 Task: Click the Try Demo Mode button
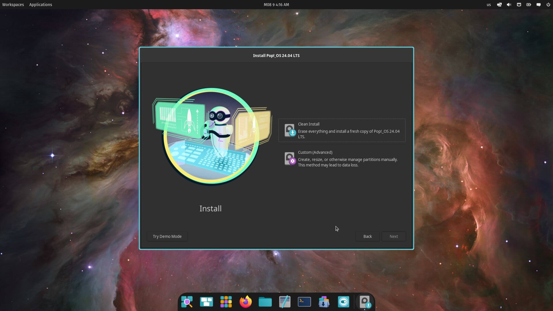167,236
